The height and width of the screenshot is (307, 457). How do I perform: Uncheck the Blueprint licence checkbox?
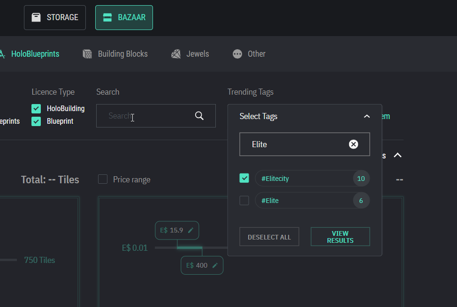(x=36, y=121)
